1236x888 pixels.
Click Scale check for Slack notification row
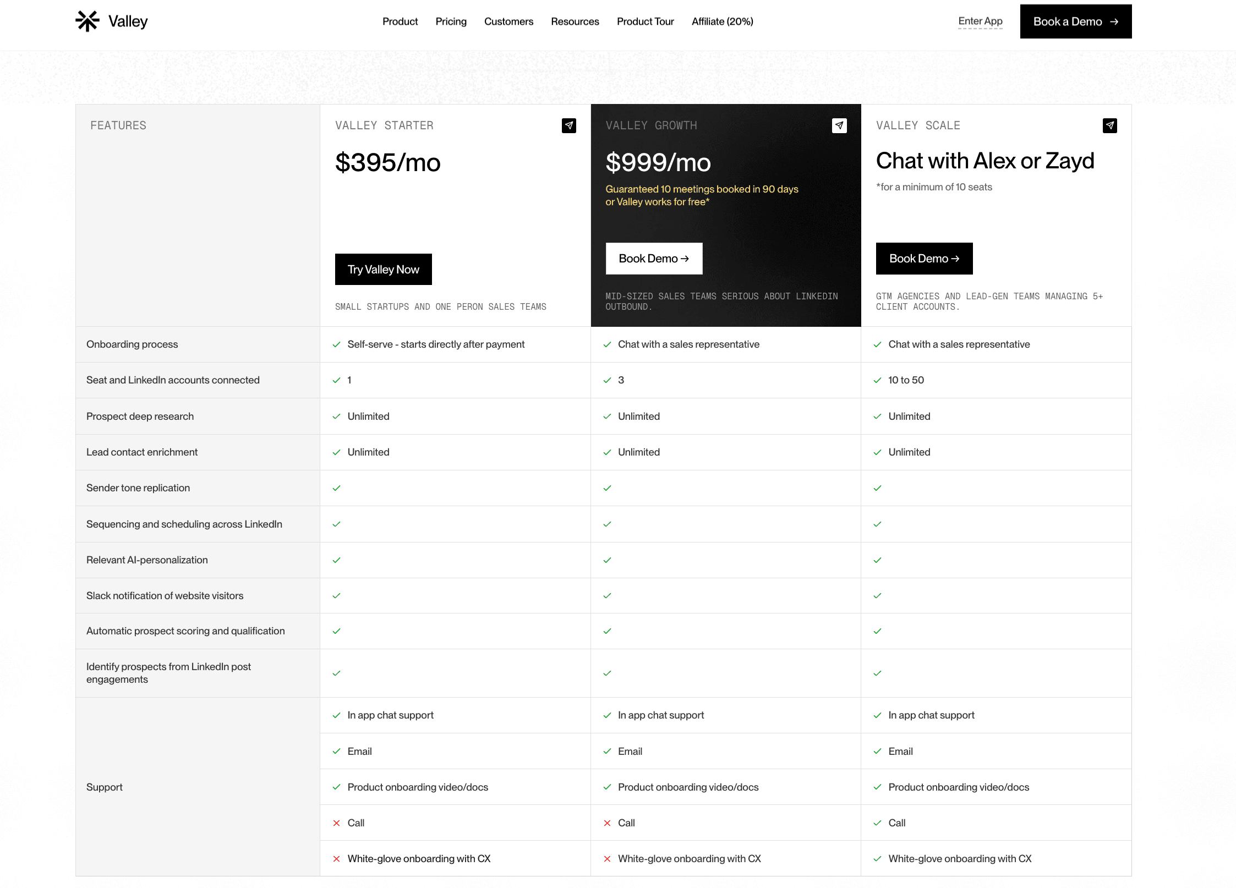(x=878, y=596)
